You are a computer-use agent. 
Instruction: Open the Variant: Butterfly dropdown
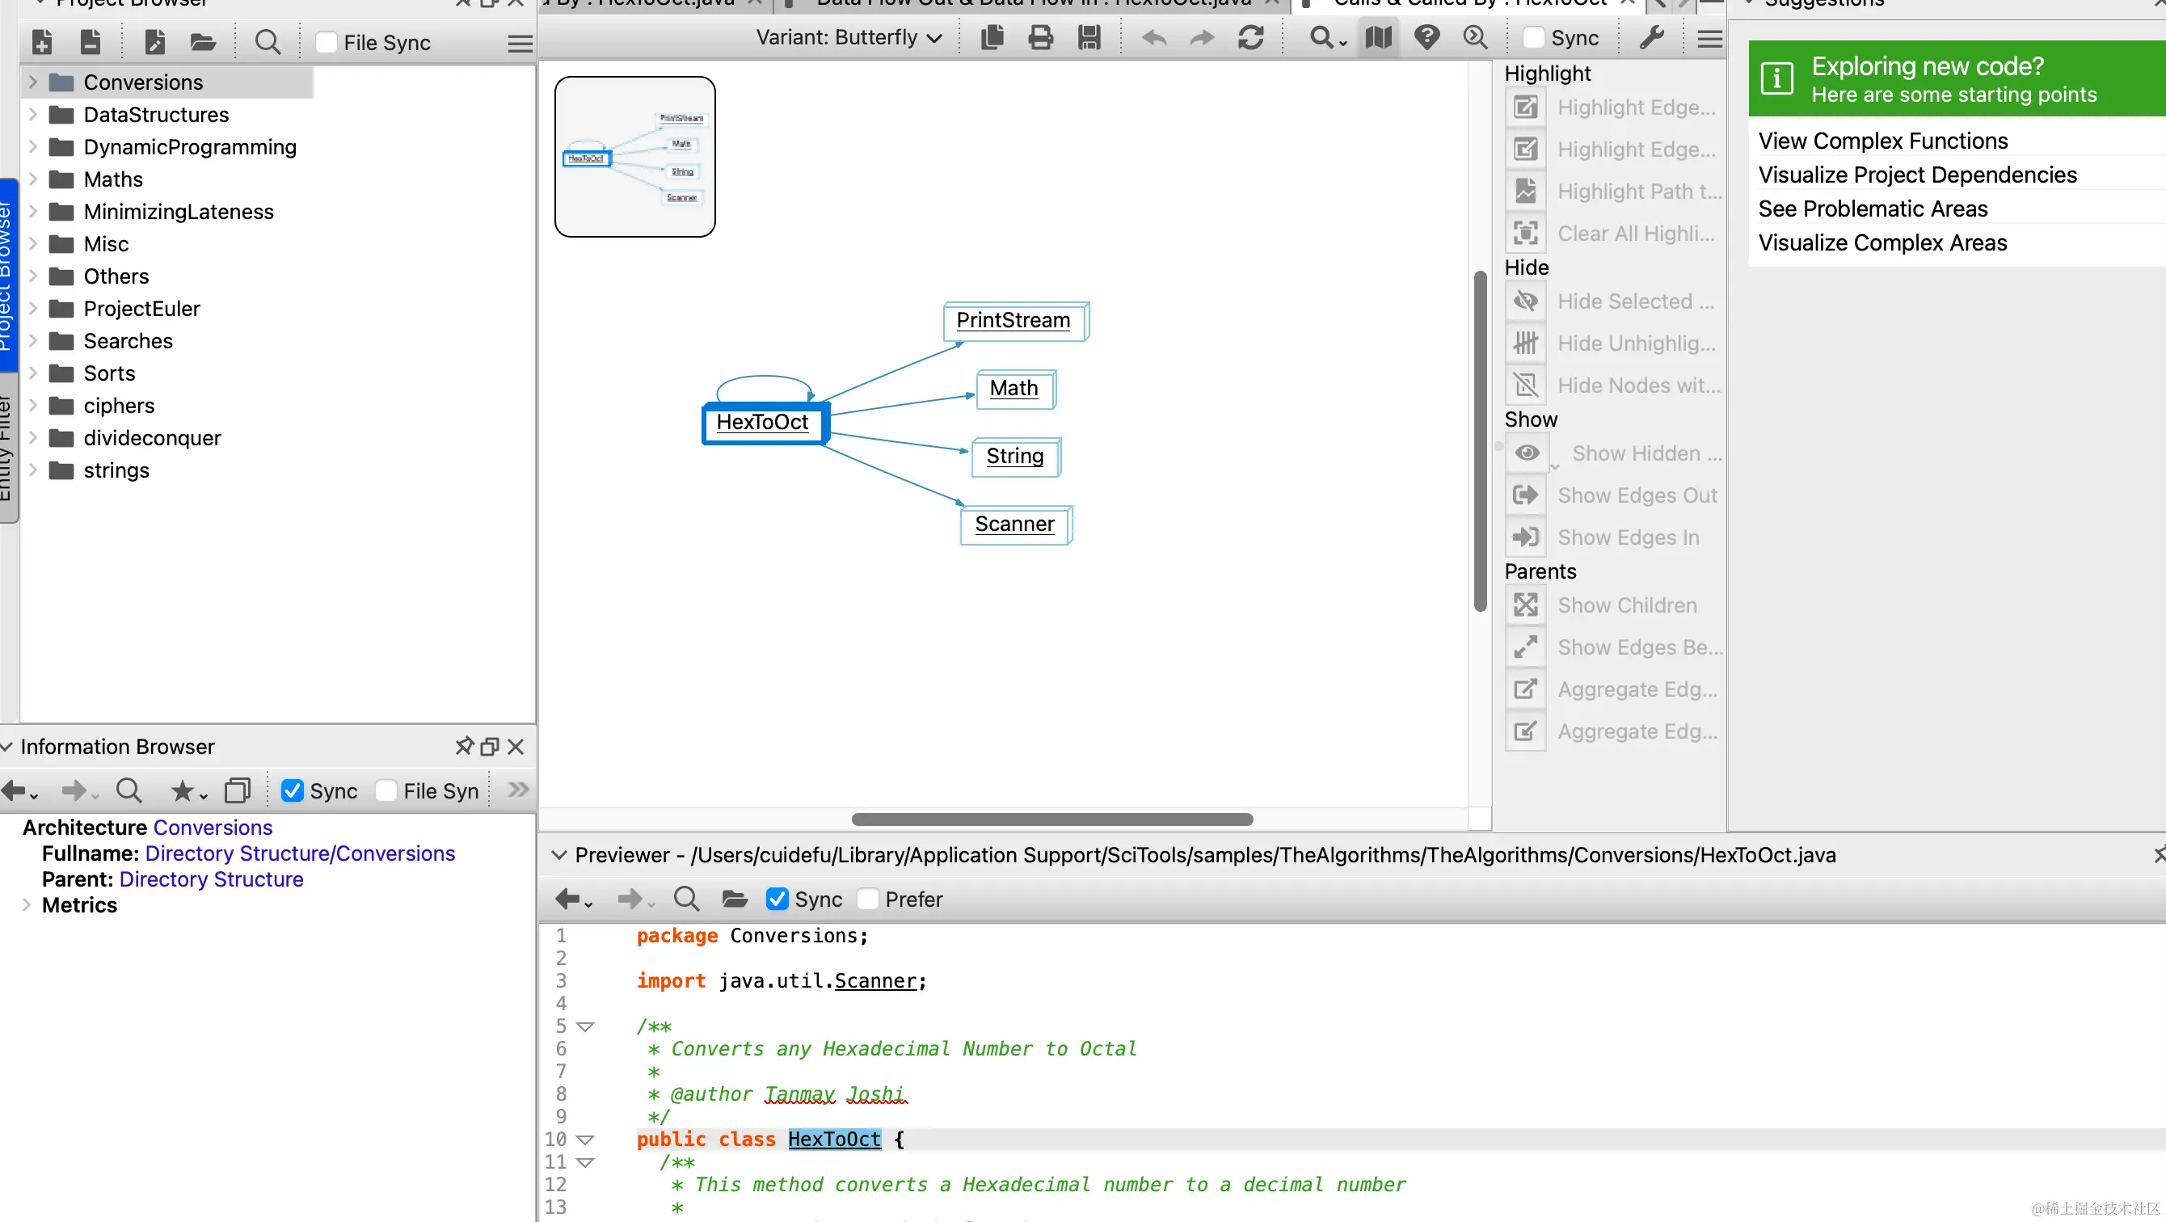(849, 38)
